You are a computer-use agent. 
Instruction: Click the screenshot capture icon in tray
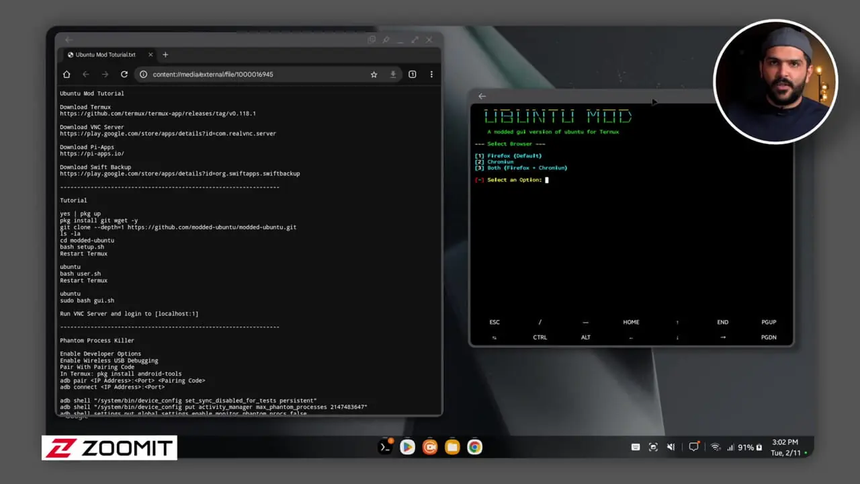[x=653, y=447]
